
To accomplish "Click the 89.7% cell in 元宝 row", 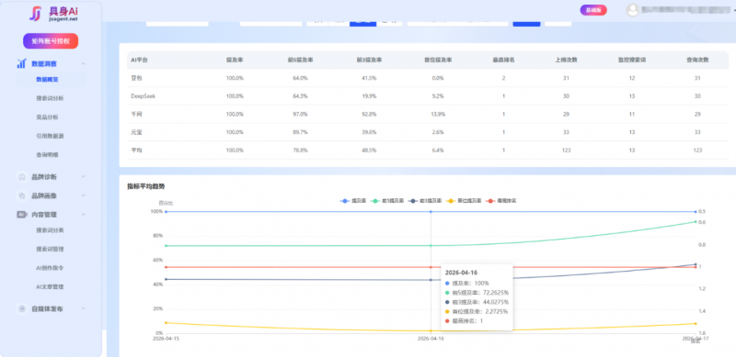I will (x=301, y=132).
